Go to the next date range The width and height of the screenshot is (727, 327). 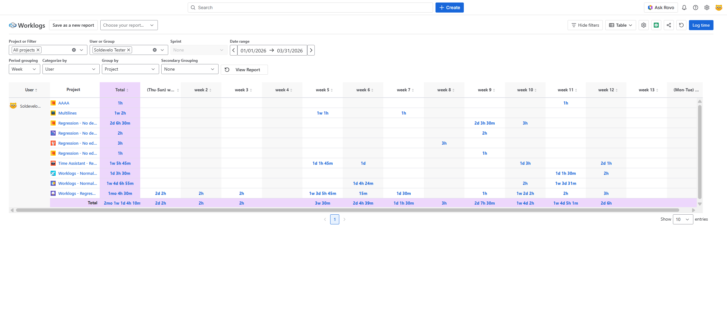(x=311, y=50)
